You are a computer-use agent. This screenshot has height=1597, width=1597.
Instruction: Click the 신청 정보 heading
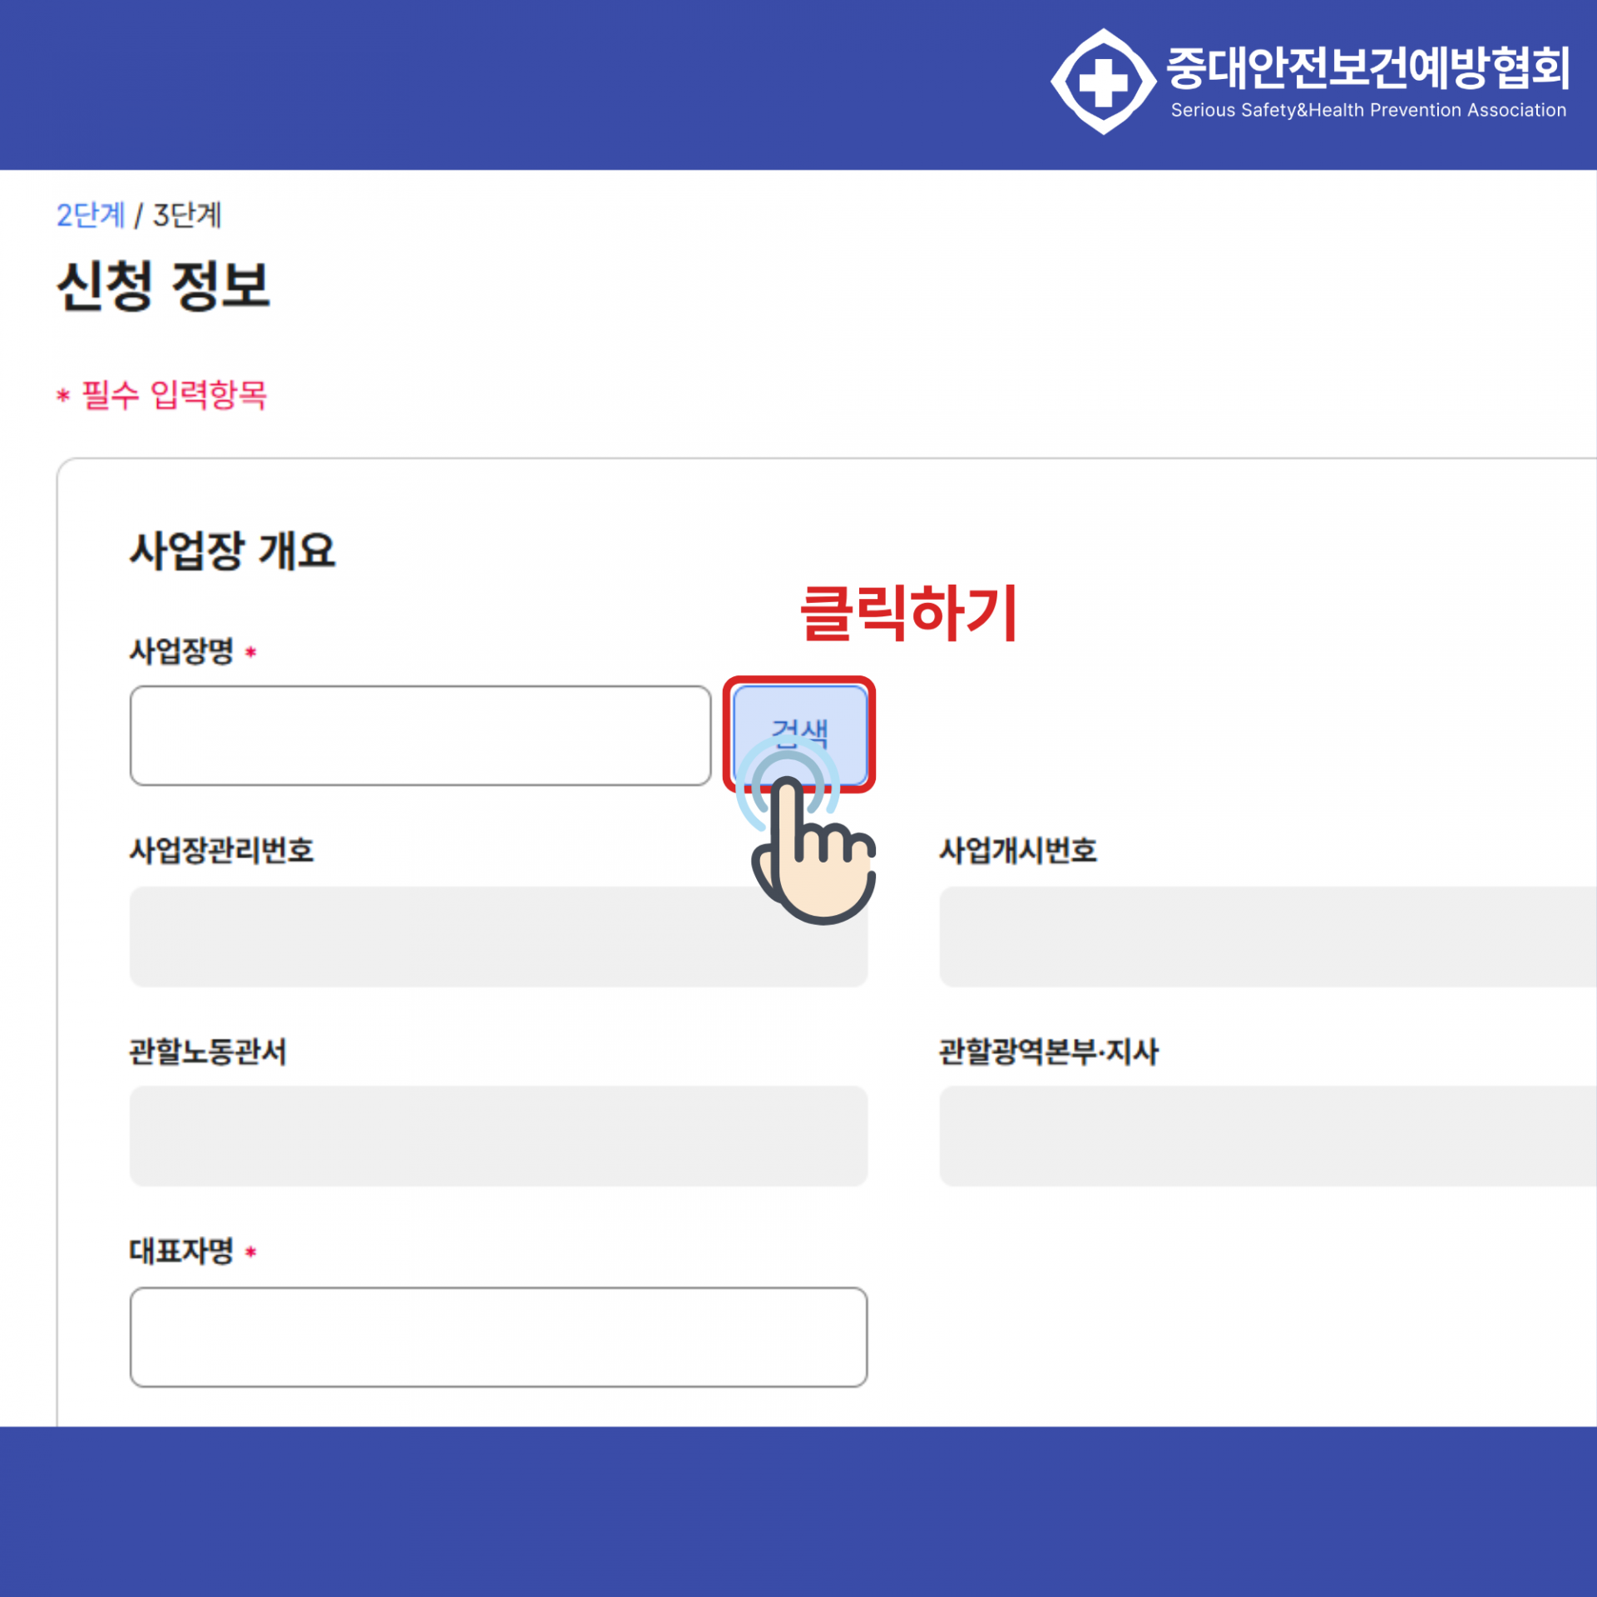pos(163,285)
